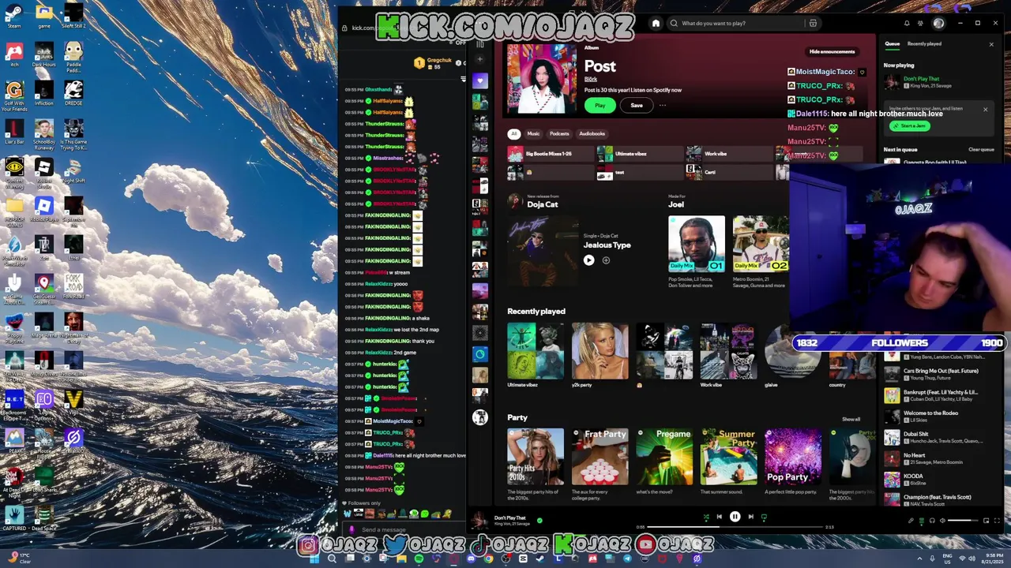Select the All filter chip
The height and width of the screenshot is (568, 1011).
513,133
